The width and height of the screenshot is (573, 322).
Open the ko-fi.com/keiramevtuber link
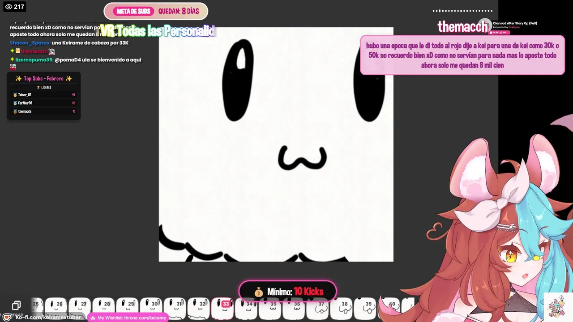click(x=48, y=317)
